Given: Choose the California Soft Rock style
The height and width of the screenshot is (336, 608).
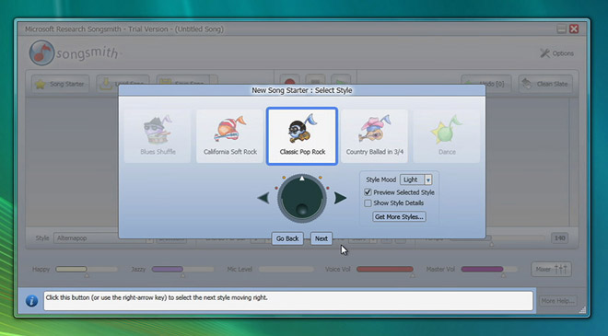Looking at the screenshot, I should point(230,136).
